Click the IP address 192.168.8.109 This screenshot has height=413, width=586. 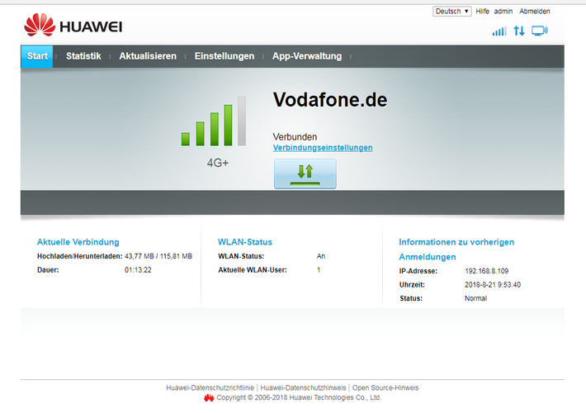point(487,271)
